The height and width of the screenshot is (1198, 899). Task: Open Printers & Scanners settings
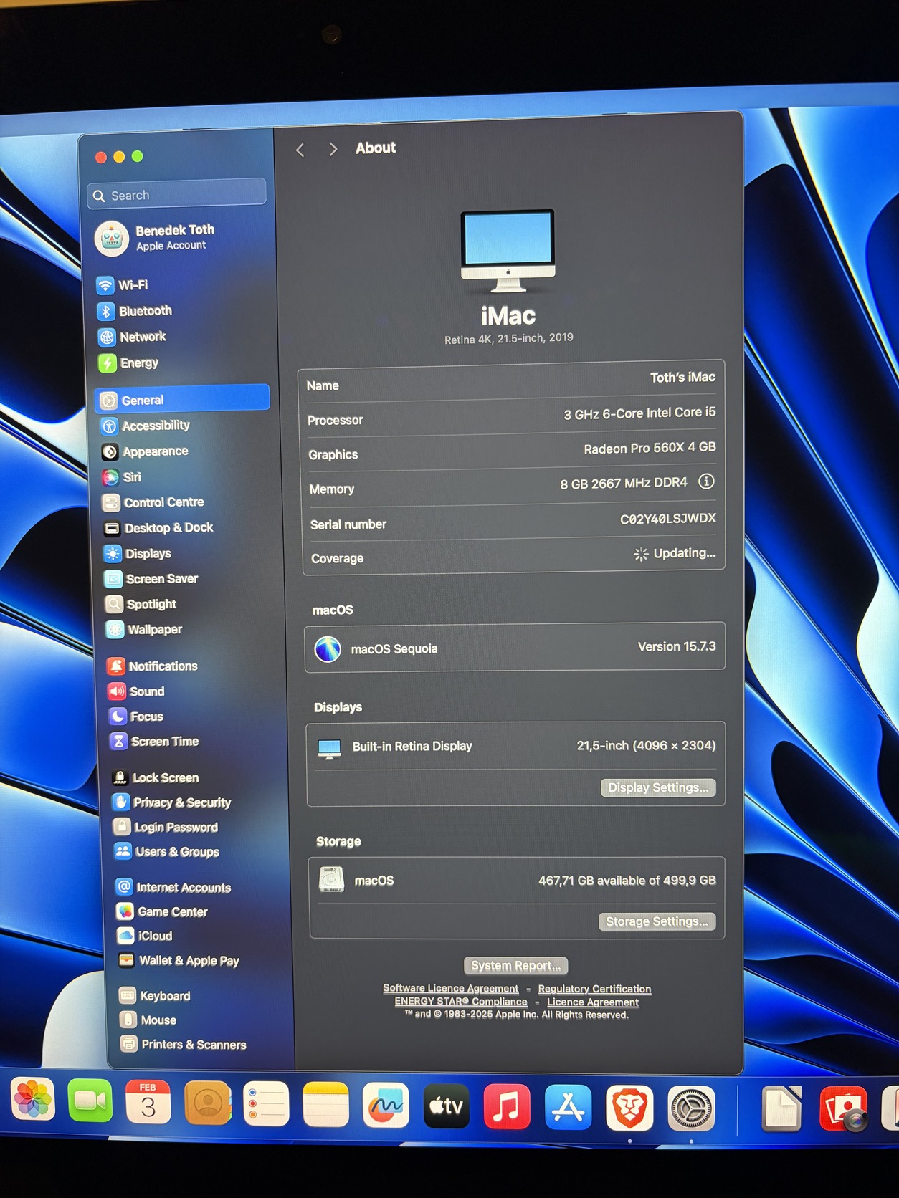pyautogui.click(x=184, y=1044)
